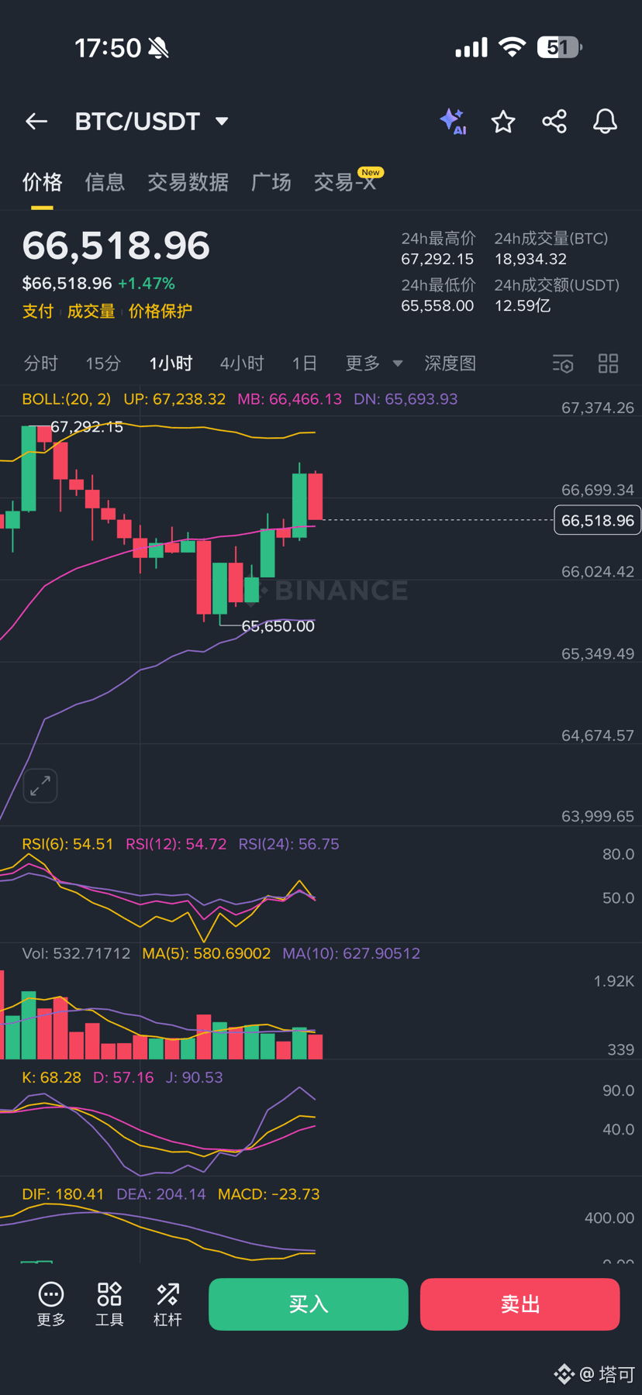Tap the UP: 67,238.32 Bollinger label
This screenshot has height=1395, width=642.
pyautogui.click(x=174, y=399)
